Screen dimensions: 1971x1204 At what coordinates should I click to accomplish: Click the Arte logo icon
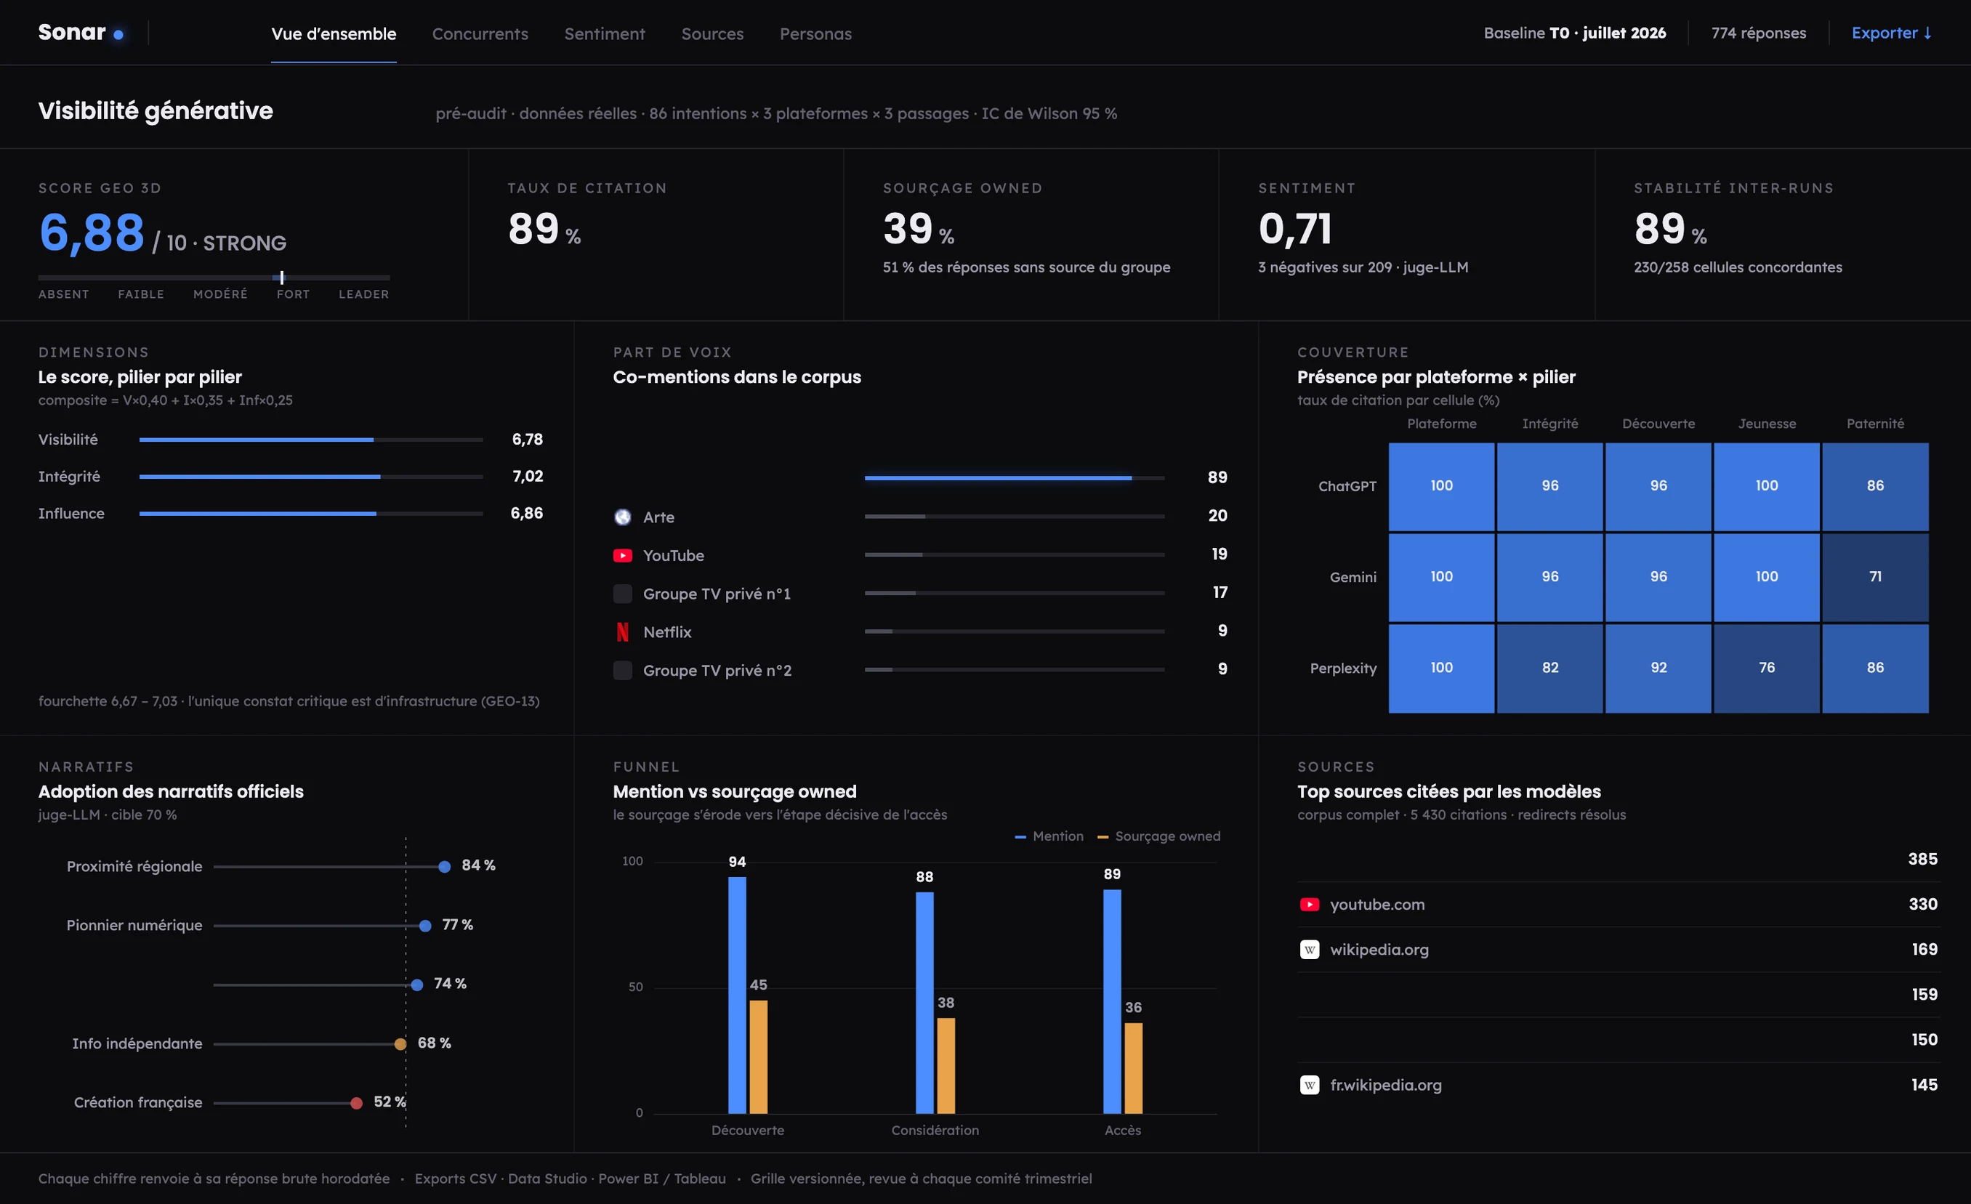[622, 517]
